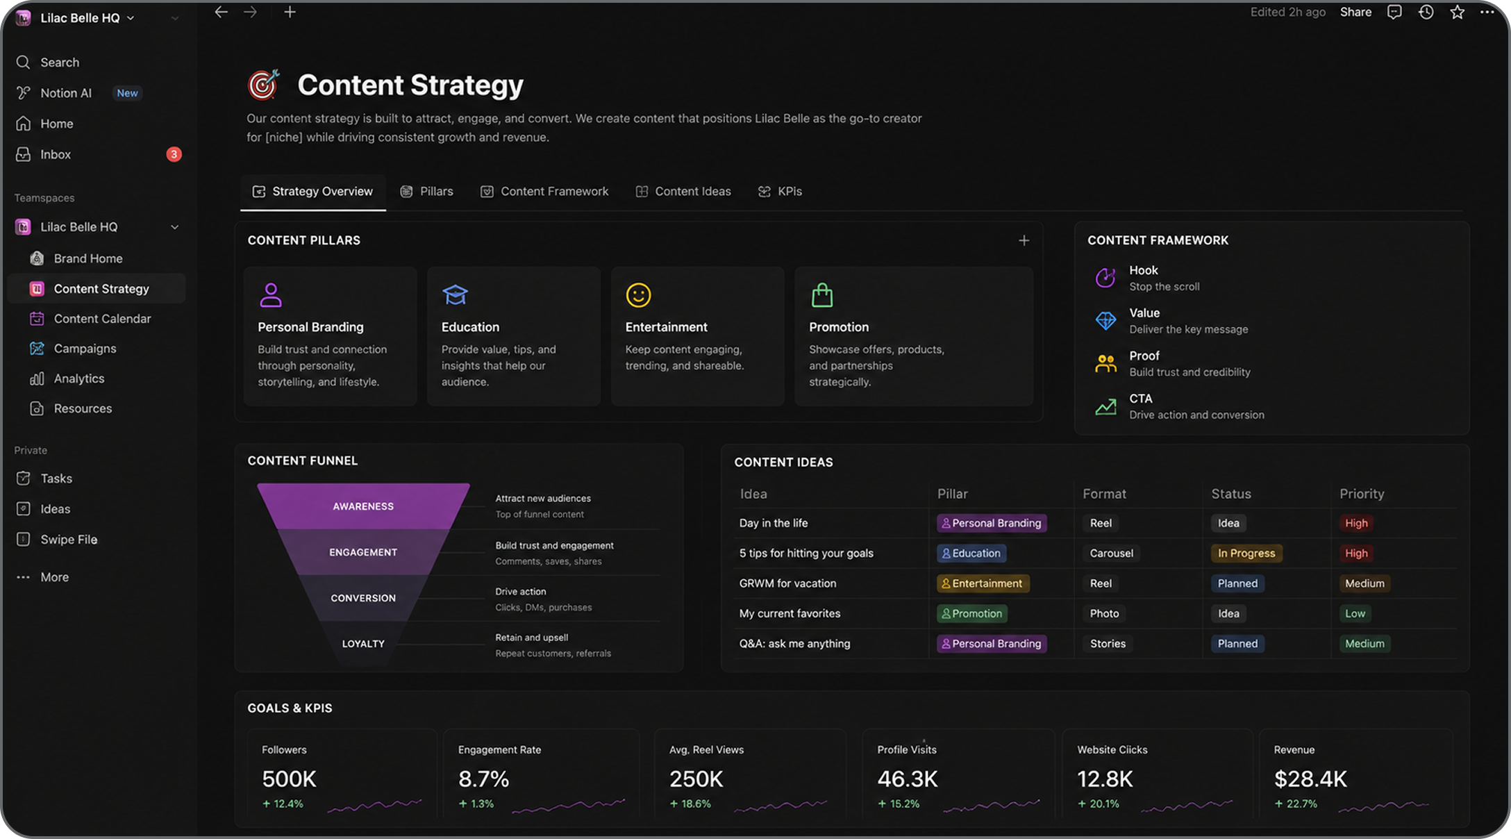Click the In Progress status tag
The height and width of the screenshot is (839, 1511).
(1246, 553)
